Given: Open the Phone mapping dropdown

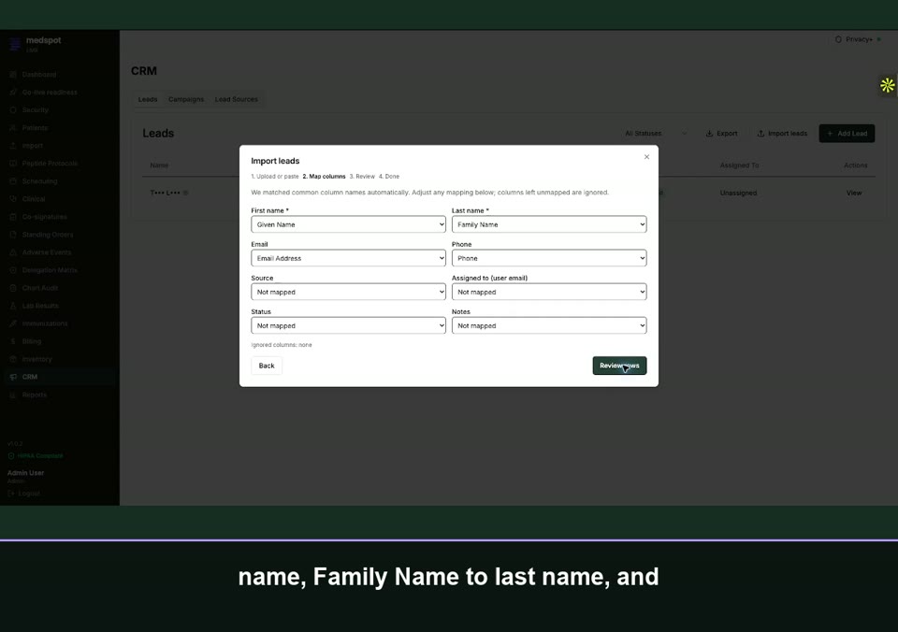Looking at the screenshot, I should 549,258.
